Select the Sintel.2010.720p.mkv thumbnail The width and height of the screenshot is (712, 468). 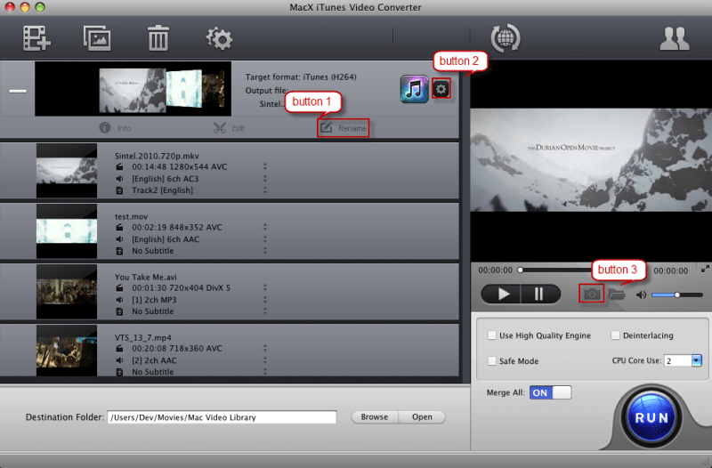67,171
